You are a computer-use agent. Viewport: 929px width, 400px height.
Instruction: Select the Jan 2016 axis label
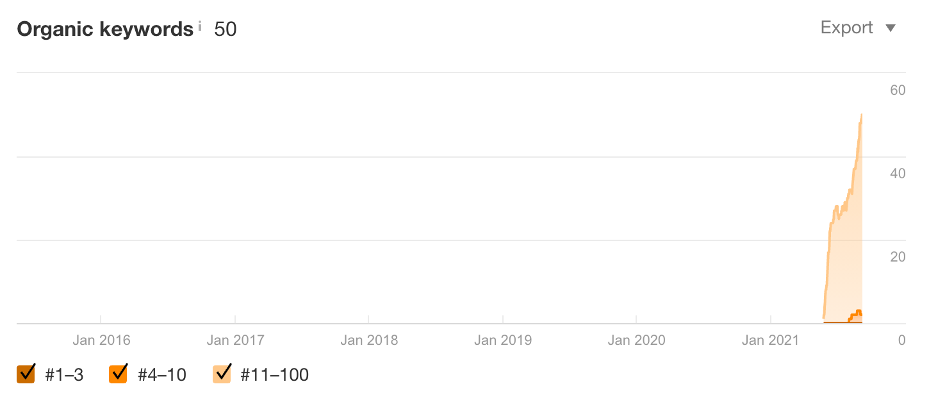click(101, 340)
